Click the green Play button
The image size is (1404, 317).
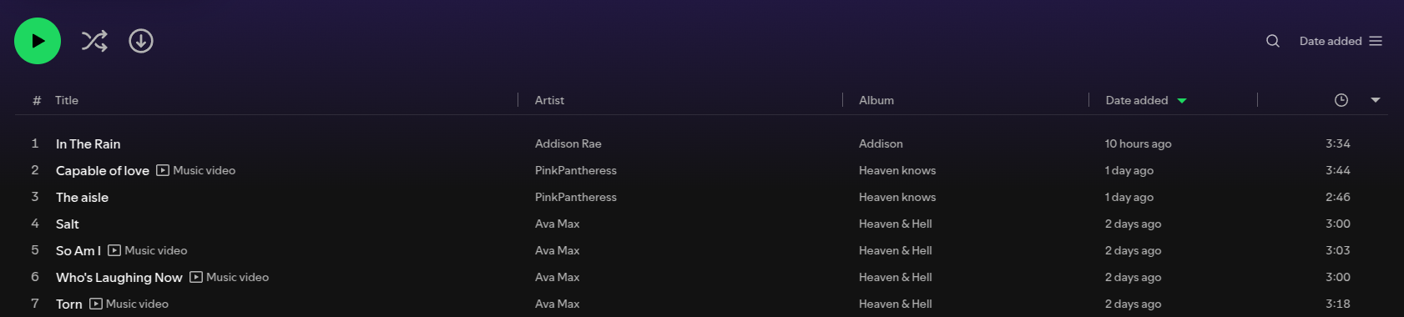(38, 41)
